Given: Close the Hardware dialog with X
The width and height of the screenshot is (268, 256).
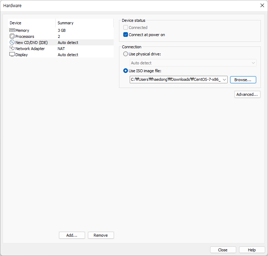Looking at the screenshot, I should click(262, 5).
